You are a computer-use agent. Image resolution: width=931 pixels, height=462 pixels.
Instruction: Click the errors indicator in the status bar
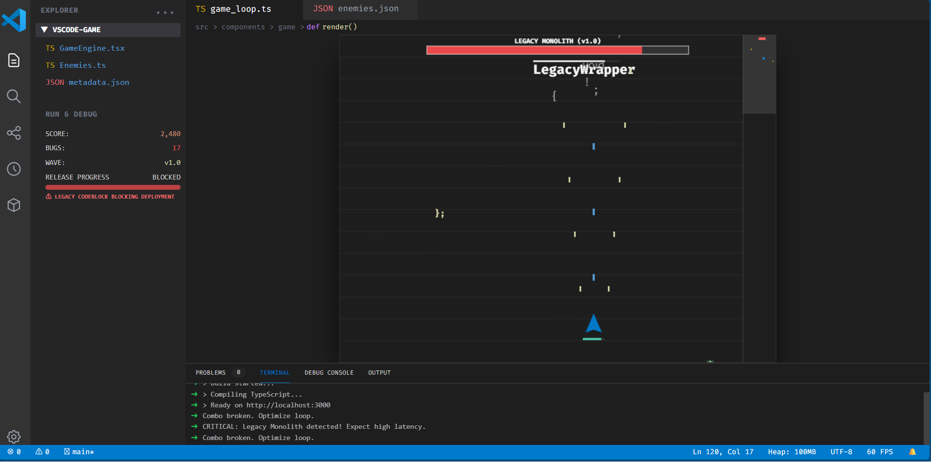click(x=15, y=452)
